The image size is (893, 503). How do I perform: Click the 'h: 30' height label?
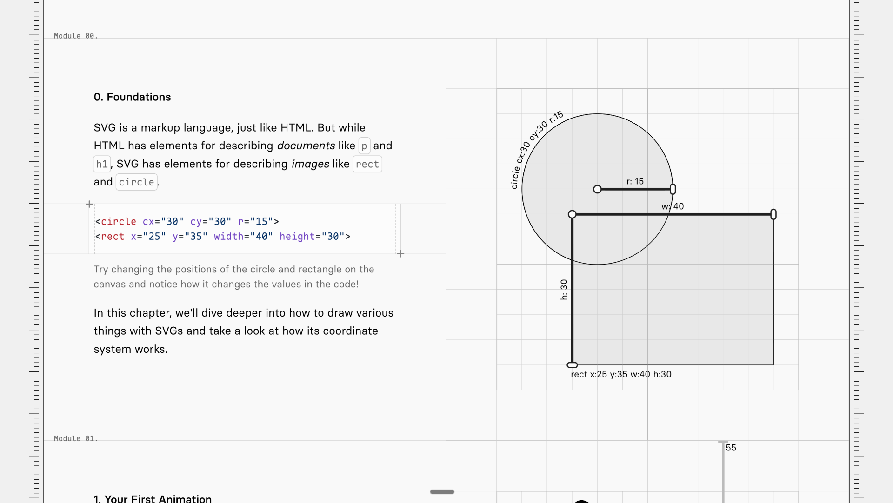tap(564, 290)
